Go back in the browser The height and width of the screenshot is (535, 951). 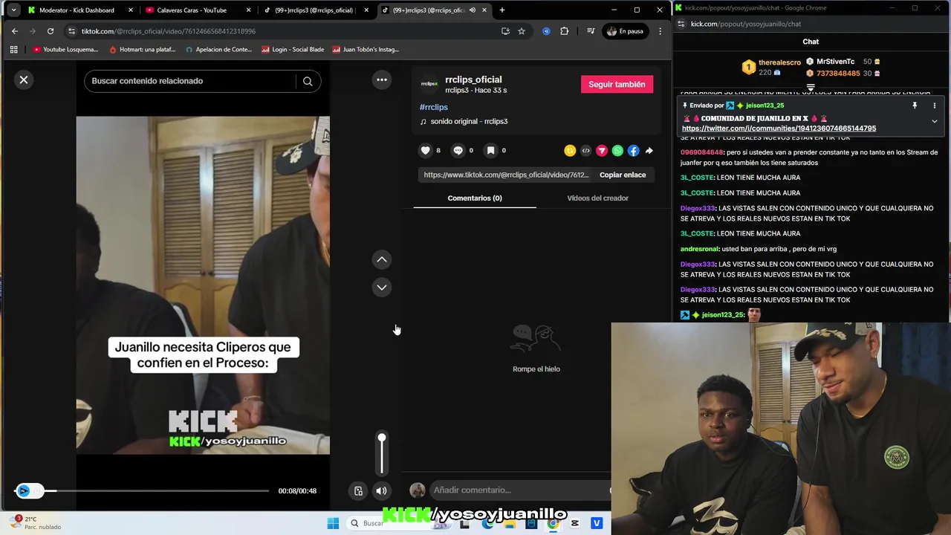[x=15, y=31]
